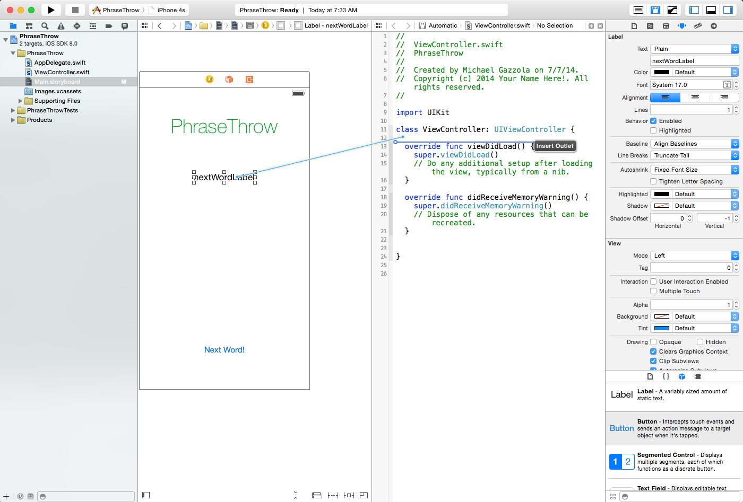Screen dimensions: 743x502
Task: Open the view Mode Left dropdown
Action: point(694,256)
